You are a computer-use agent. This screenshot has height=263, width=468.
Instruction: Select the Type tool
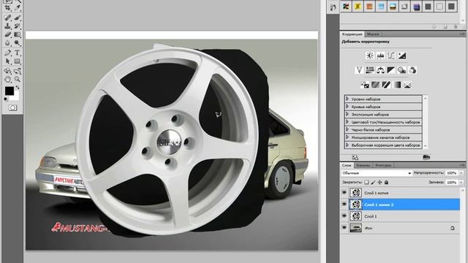point(18,53)
